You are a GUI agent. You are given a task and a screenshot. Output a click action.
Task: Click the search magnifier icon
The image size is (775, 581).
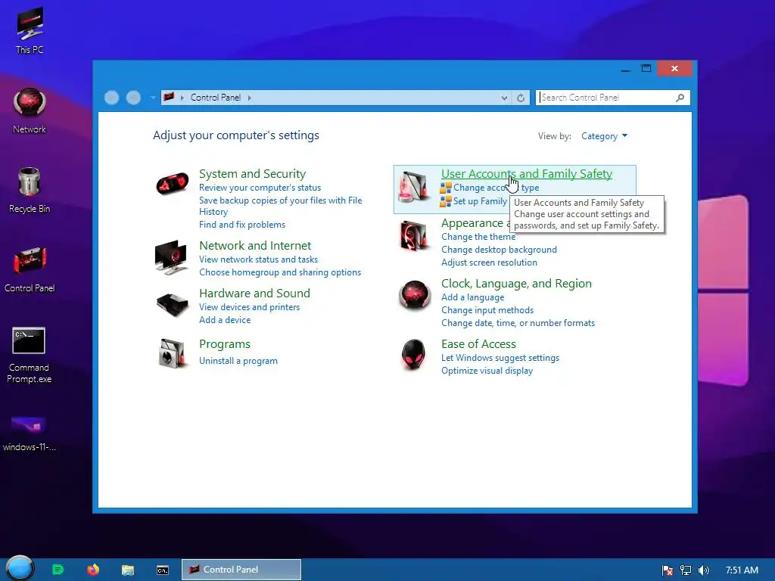coord(680,98)
